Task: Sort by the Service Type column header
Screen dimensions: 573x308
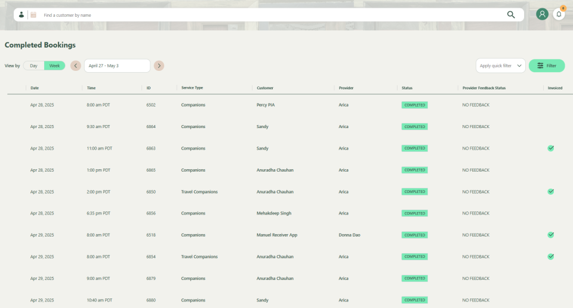Action: click(192, 88)
